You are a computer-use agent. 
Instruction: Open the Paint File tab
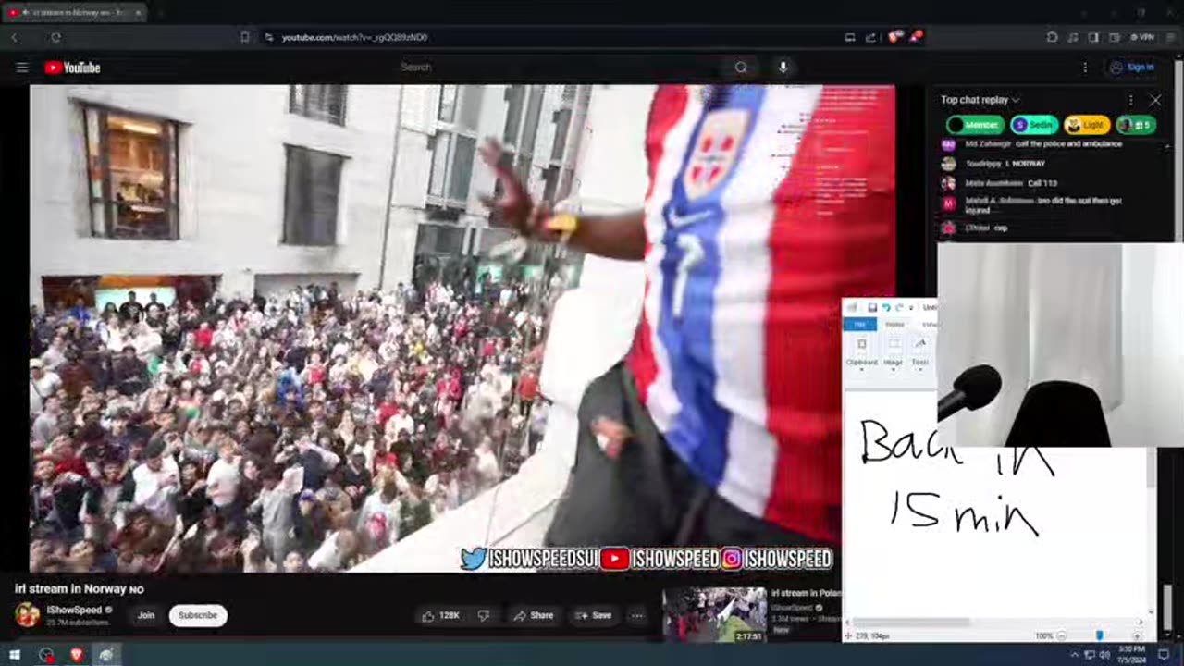click(x=859, y=325)
